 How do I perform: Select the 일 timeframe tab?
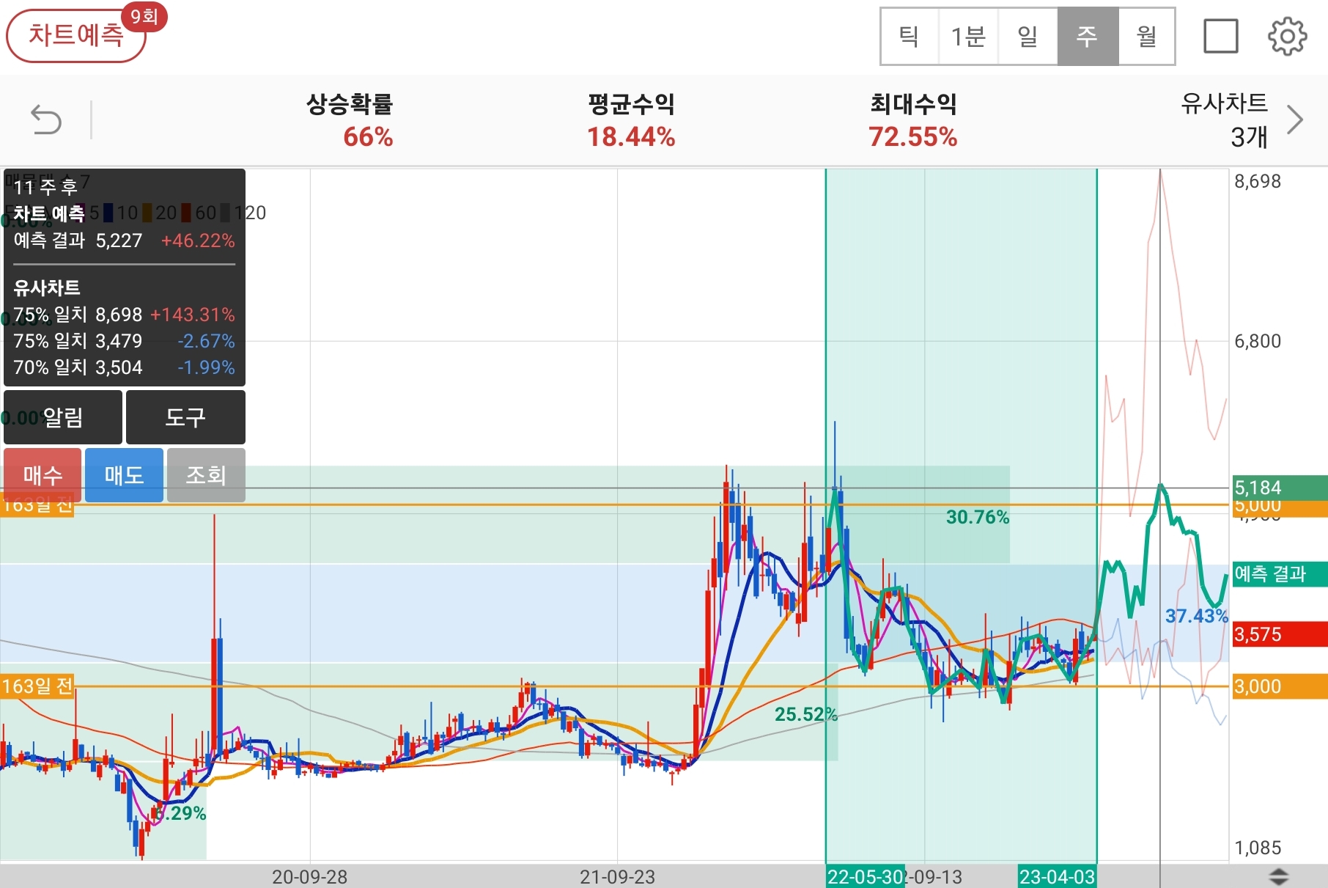pos(1028,36)
